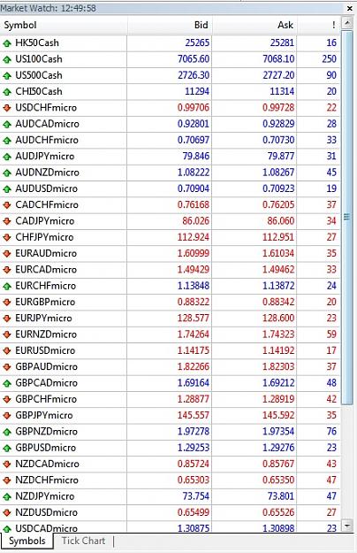The image size is (357, 553).
Task: Select the GBPUSDmicro symbol row
Action: click(170, 448)
